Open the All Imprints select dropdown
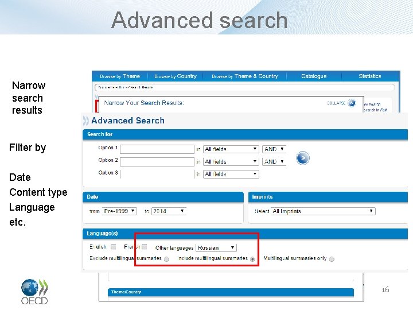This screenshot has height=310, width=413. click(323, 211)
